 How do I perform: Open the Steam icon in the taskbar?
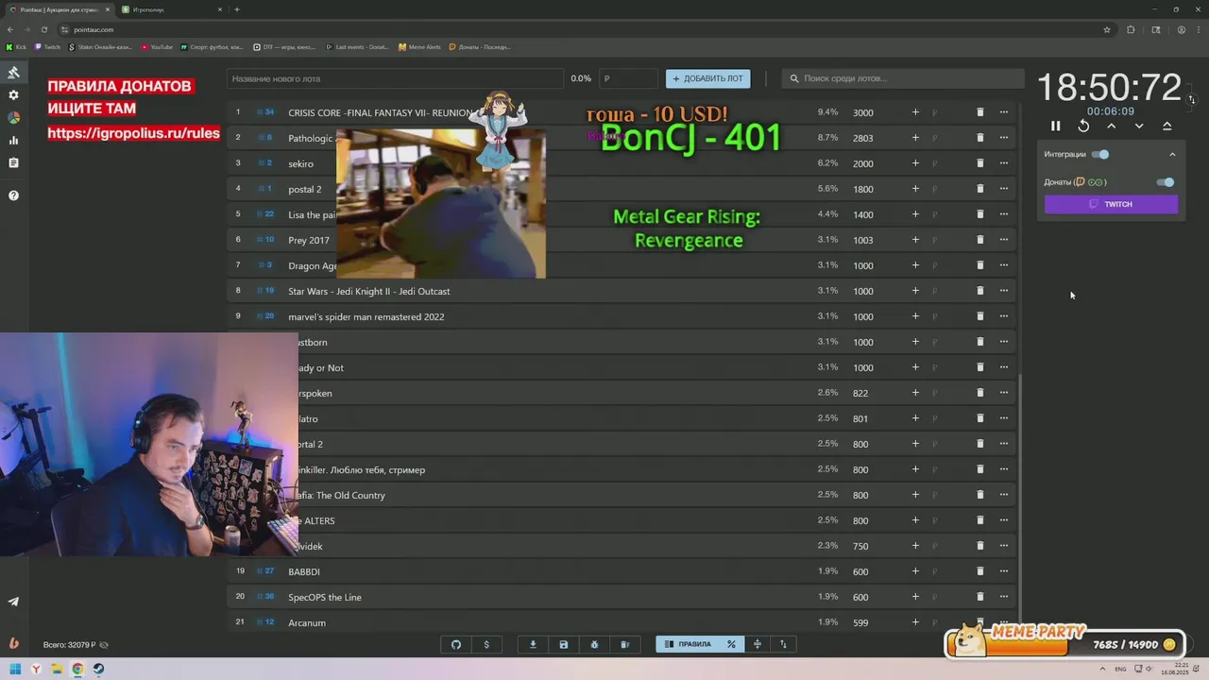pos(98,670)
